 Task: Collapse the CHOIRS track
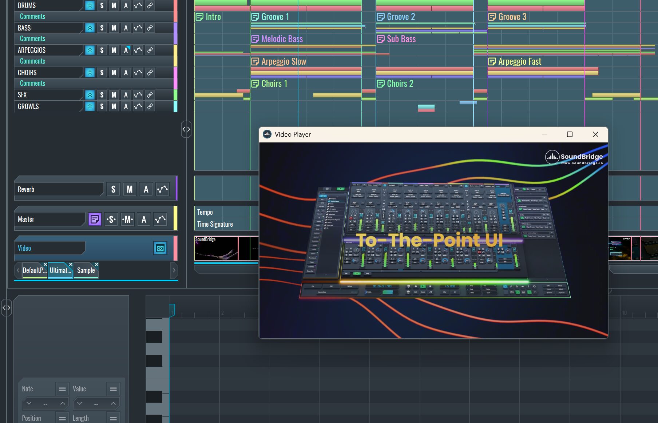(89, 72)
